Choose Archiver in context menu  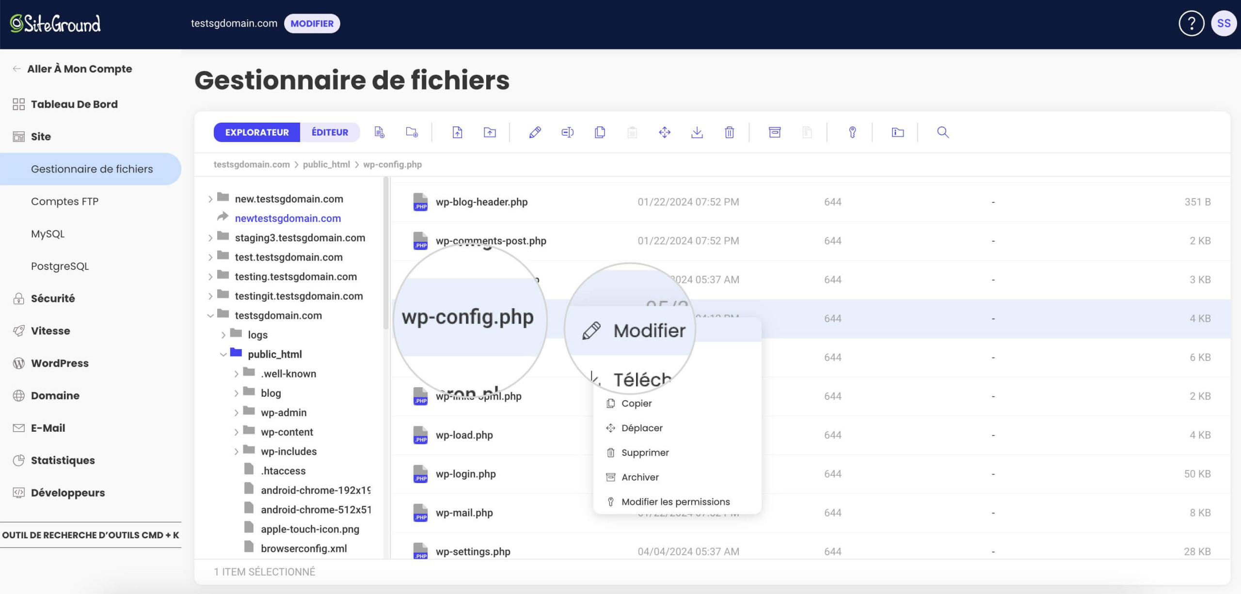pyautogui.click(x=677, y=477)
